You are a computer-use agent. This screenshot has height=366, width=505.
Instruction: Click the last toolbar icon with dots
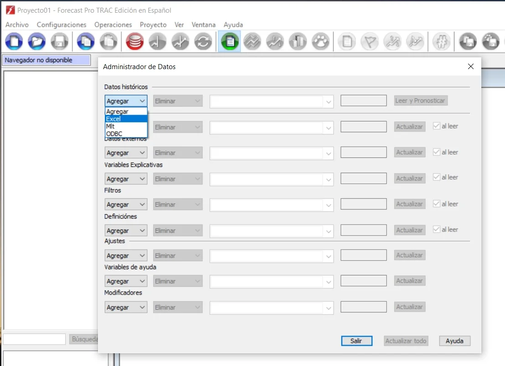pyautogui.click(x=490, y=41)
